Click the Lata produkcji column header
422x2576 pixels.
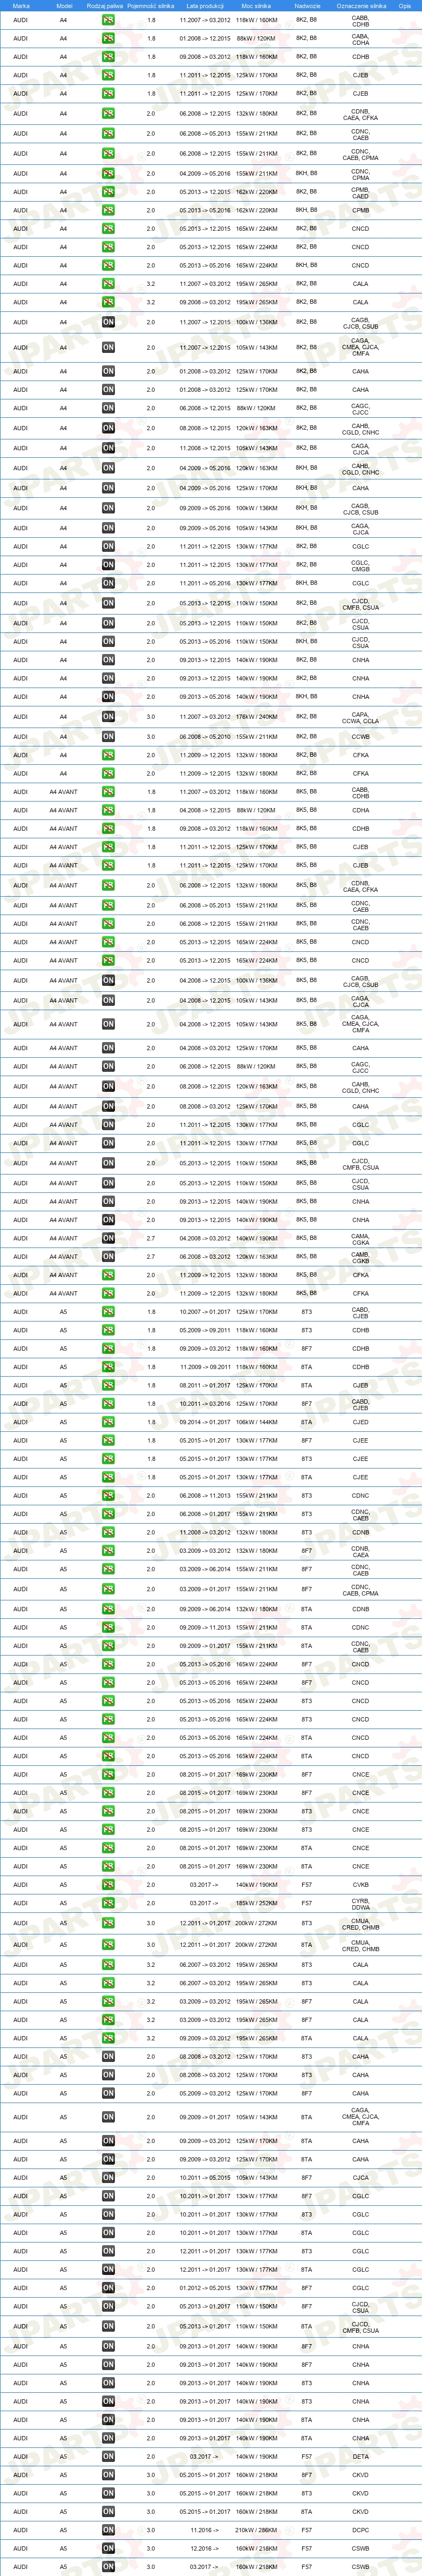(205, 6)
